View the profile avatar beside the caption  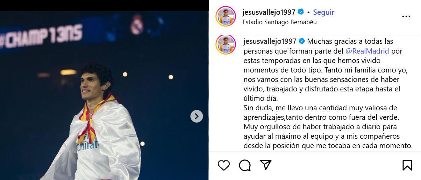(x=226, y=45)
